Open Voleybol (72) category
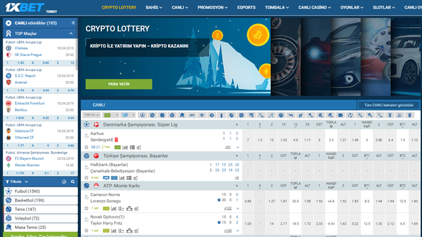 [40, 218]
